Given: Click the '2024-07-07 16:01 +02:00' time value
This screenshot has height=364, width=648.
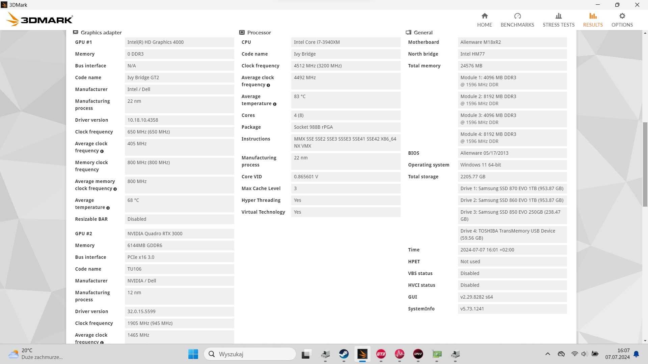Looking at the screenshot, I should [512, 250].
